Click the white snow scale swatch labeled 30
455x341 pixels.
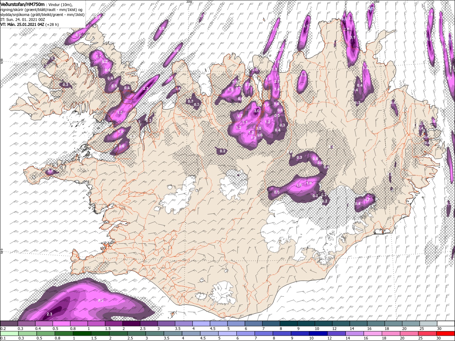446,324
